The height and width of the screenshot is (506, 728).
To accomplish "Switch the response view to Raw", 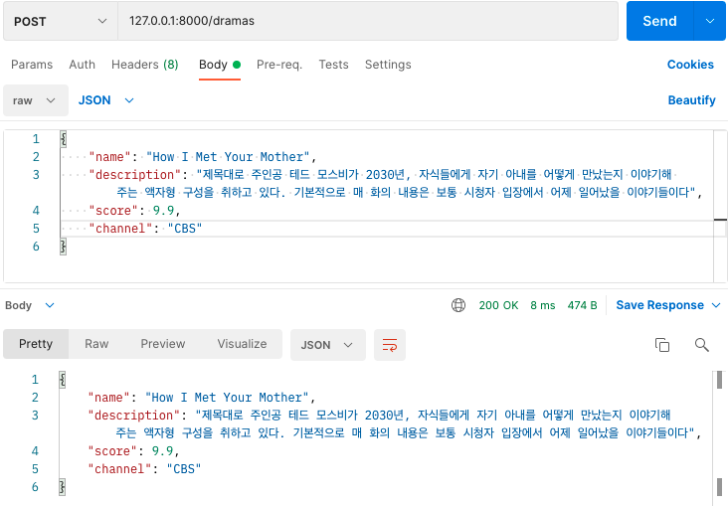I will pos(96,344).
